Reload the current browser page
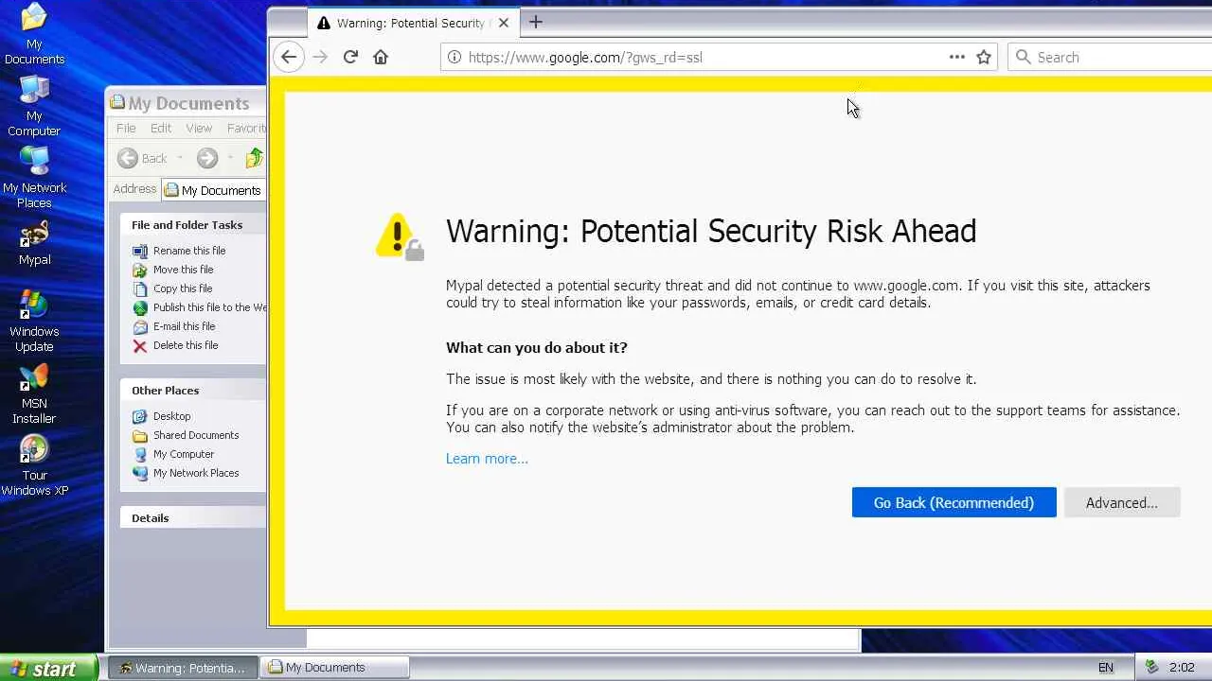1212x681 pixels. tap(350, 57)
